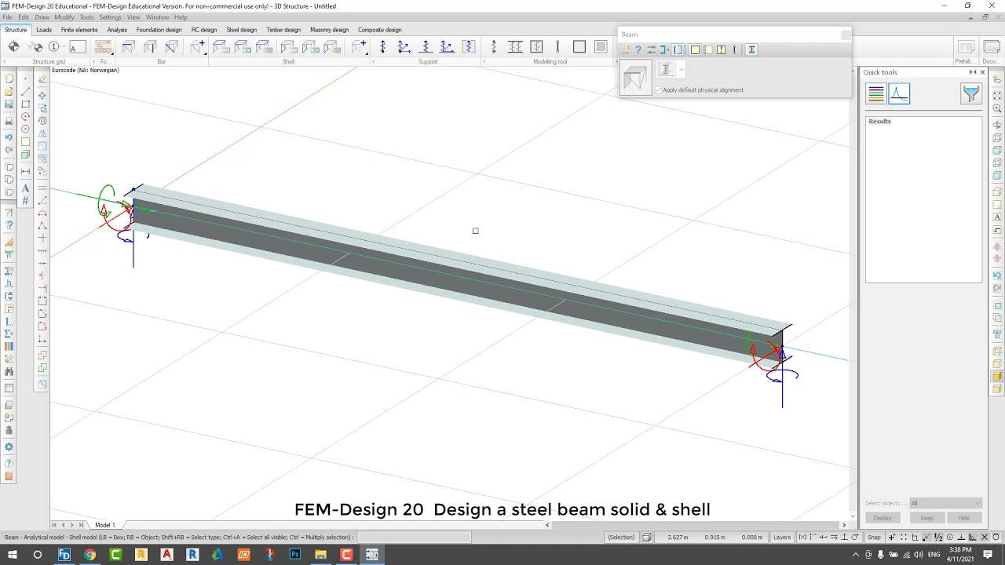The width and height of the screenshot is (1005, 565).
Task: Select the result curve Quick tools icon
Action: pyautogui.click(x=899, y=94)
